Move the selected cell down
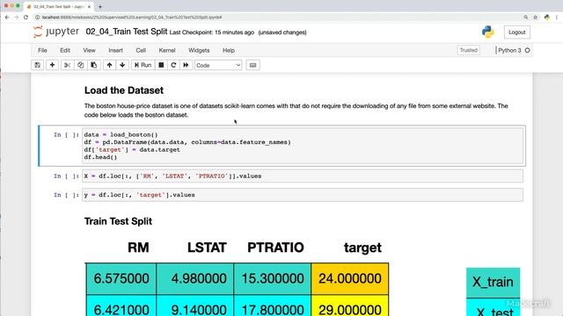The width and height of the screenshot is (563, 316). coord(122,65)
